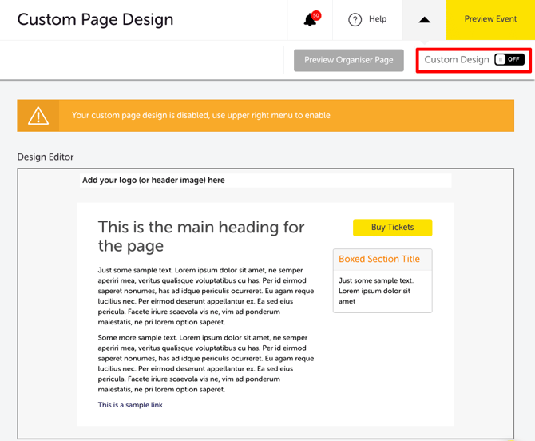Click the 'Just some sample text' first paragraph
Viewport: 535px width, 441px height.
click(x=206, y=296)
